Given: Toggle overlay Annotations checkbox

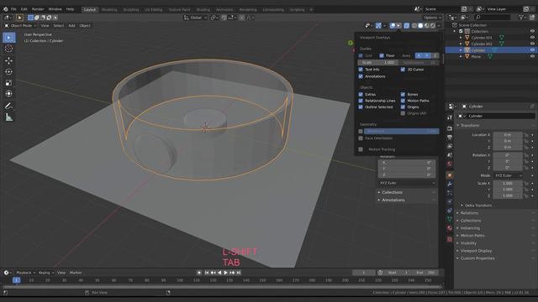Looking at the screenshot, I should [361, 76].
